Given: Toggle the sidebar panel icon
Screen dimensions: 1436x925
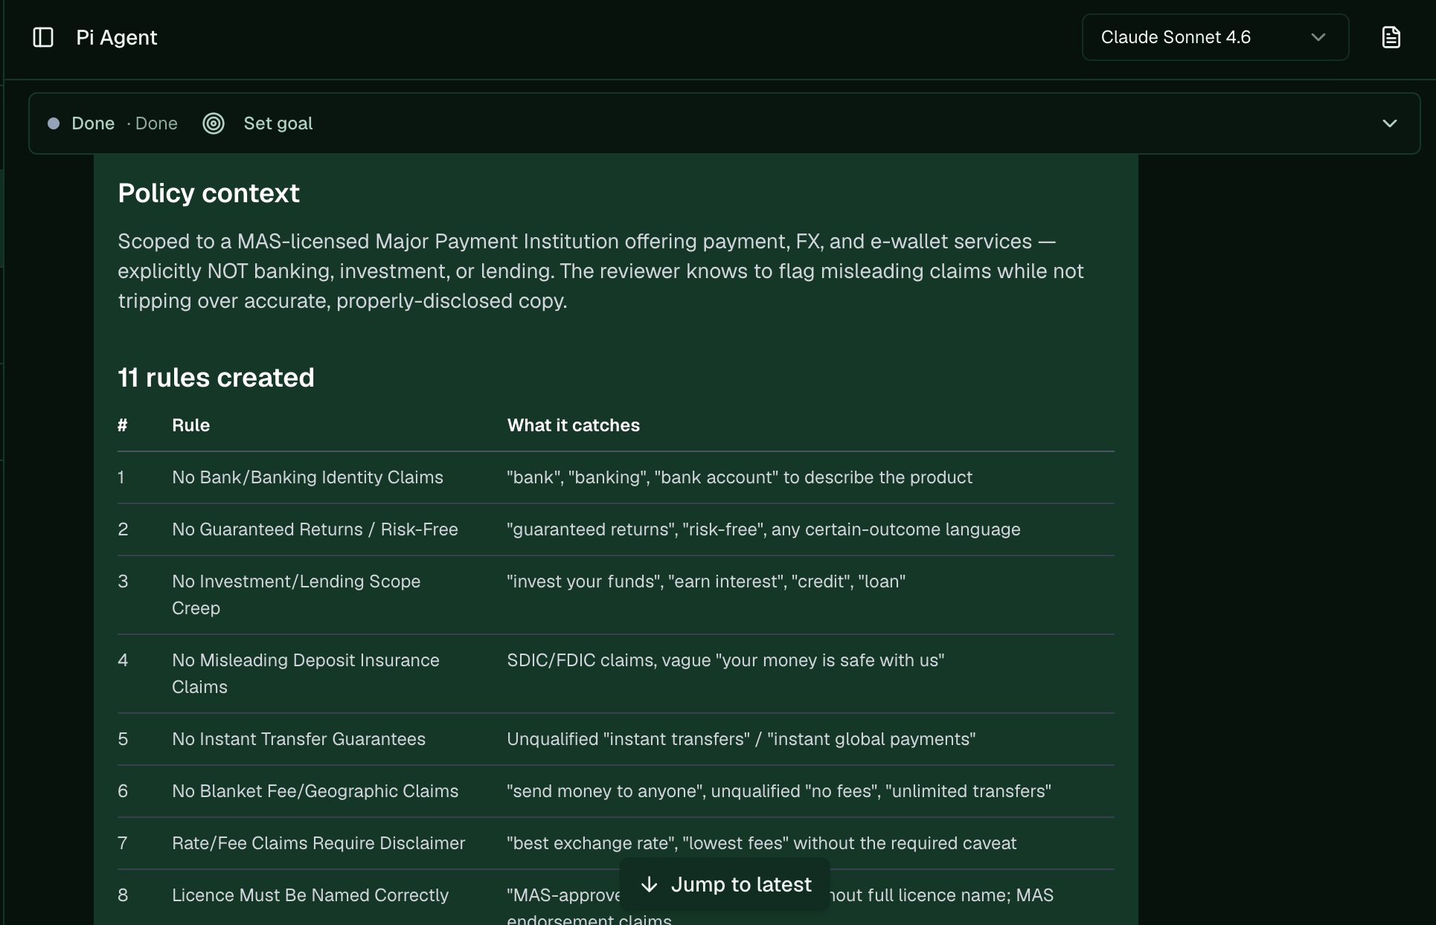Looking at the screenshot, I should pos(43,37).
